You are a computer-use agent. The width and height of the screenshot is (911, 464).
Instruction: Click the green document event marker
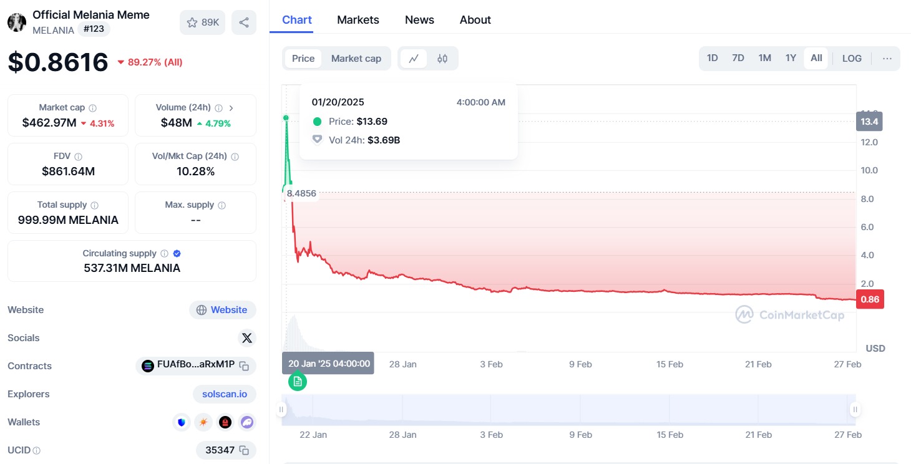point(298,381)
